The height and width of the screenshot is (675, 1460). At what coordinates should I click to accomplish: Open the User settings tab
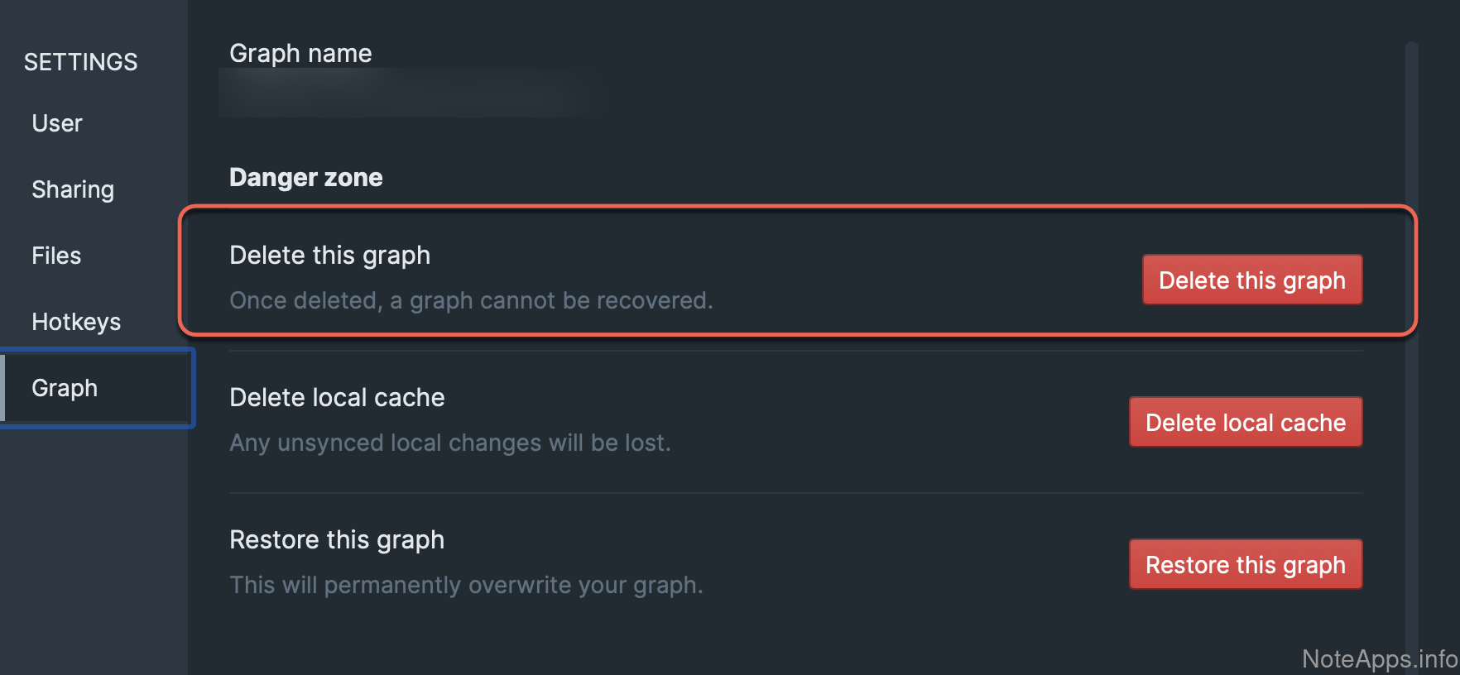(57, 123)
